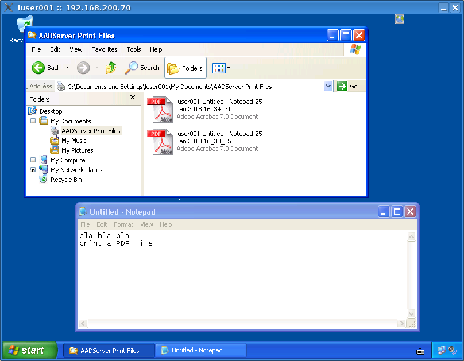
Task: Click the Windows start button
Action: click(30, 350)
